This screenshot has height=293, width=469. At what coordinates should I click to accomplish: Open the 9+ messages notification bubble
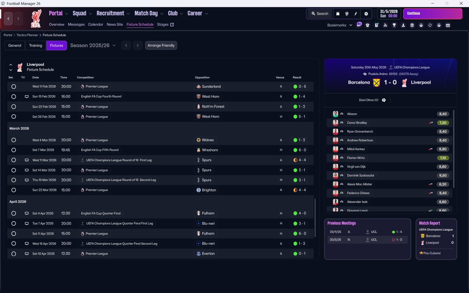[359, 25]
